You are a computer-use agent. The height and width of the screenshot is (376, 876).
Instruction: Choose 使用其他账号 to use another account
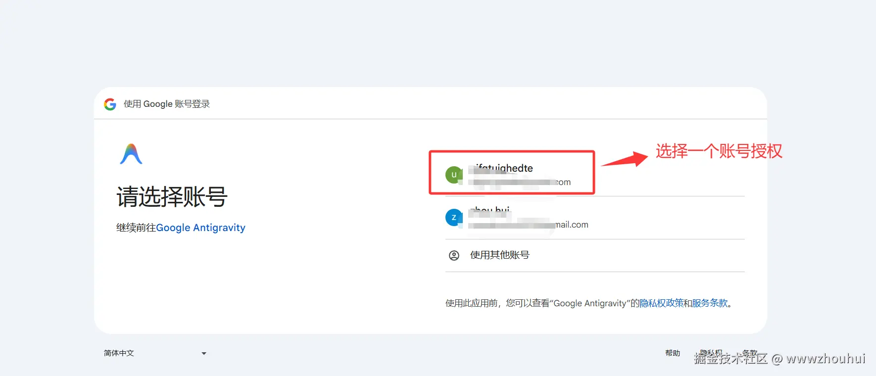point(595,255)
